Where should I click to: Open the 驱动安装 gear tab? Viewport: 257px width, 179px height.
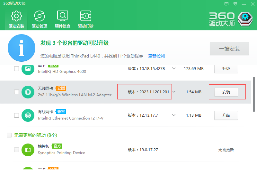tap(16, 19)
